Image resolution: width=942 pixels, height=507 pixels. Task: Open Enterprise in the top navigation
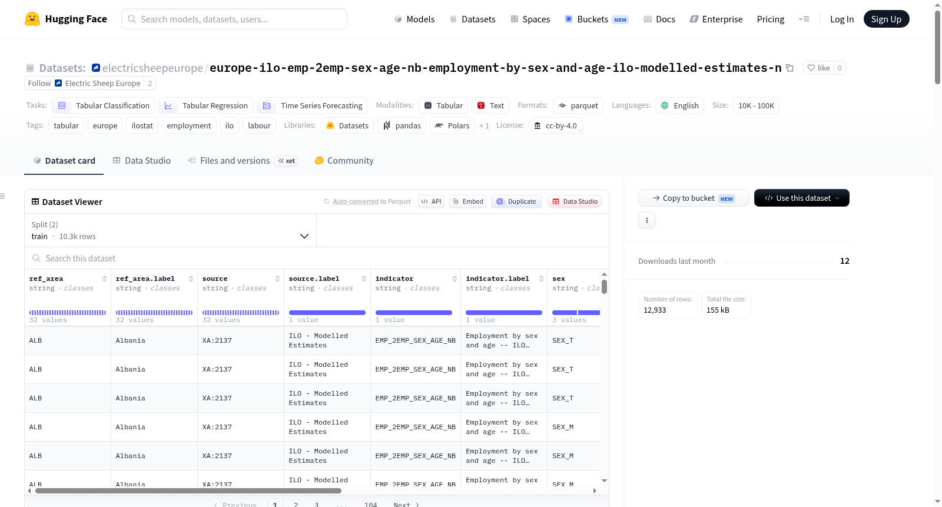click(x=716, y=19)
